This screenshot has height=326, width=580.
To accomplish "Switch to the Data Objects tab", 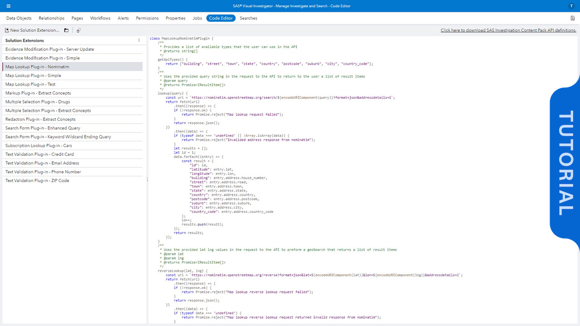I will pyautogui.click(x=19, y=18).
